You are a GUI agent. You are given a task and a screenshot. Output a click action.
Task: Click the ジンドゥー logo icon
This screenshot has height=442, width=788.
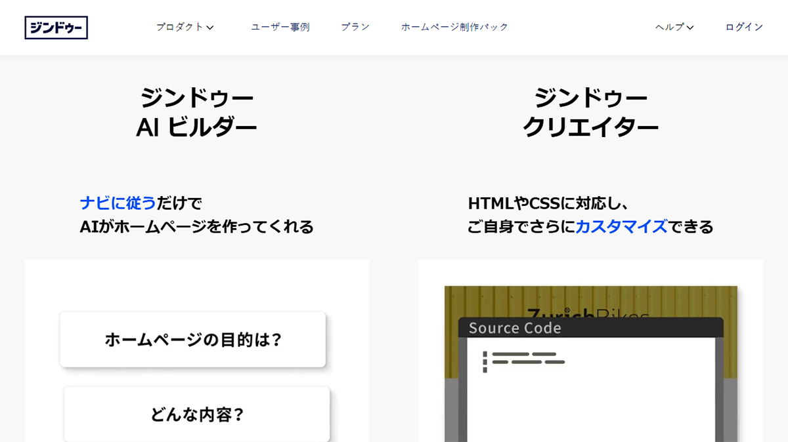[56, 28]
